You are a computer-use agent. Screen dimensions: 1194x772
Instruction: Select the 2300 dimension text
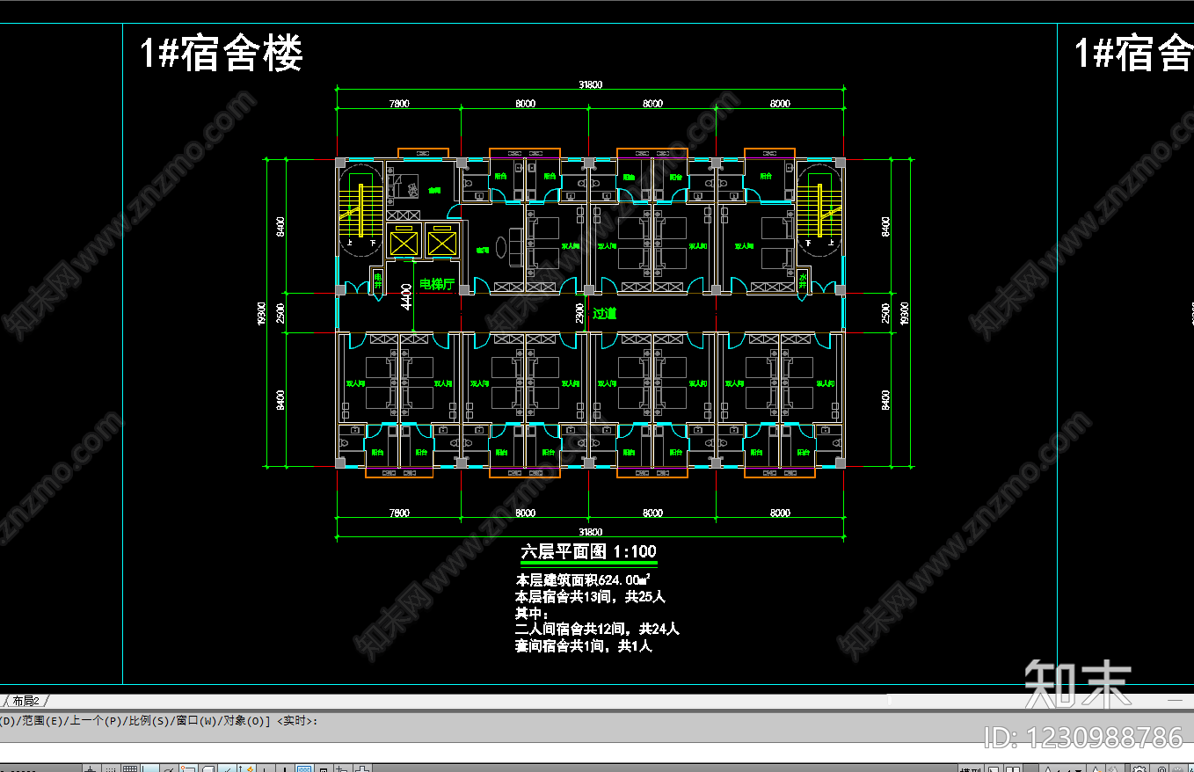point(579,313)
